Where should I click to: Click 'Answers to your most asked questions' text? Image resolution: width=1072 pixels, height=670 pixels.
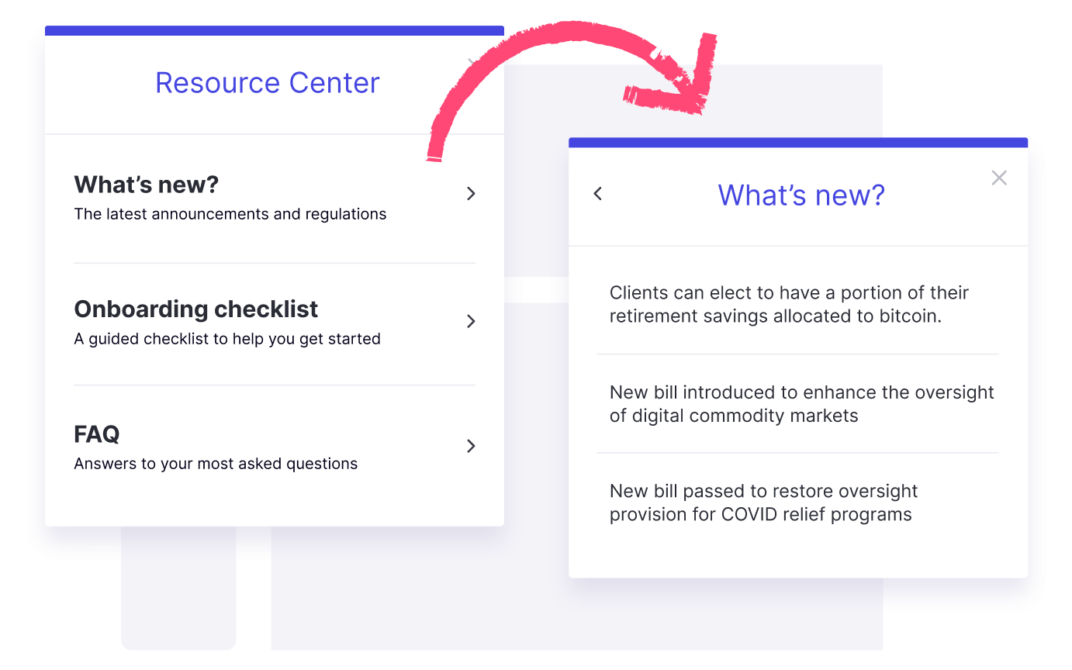click(216, 464)
